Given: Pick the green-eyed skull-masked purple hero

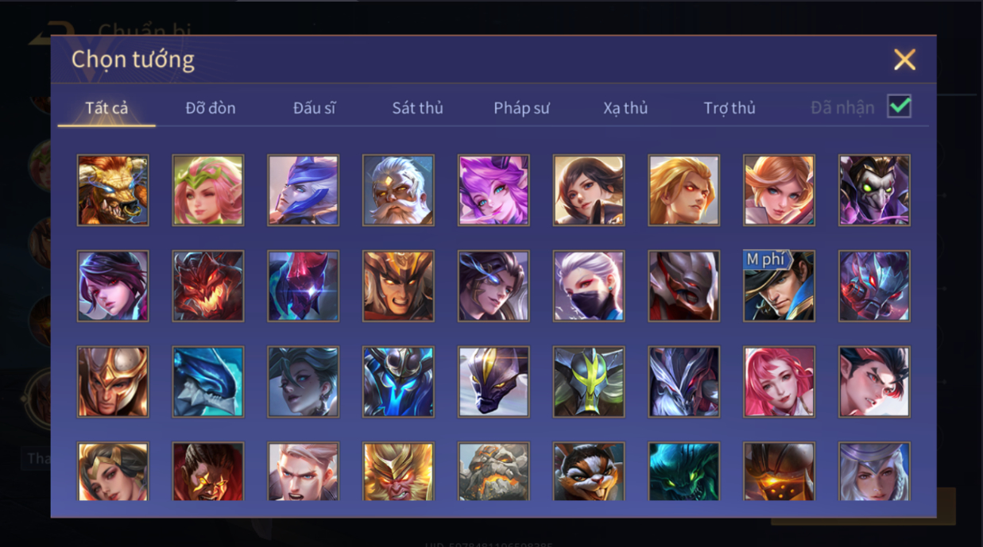Looking at the screenshot, I should pos(874,191).
